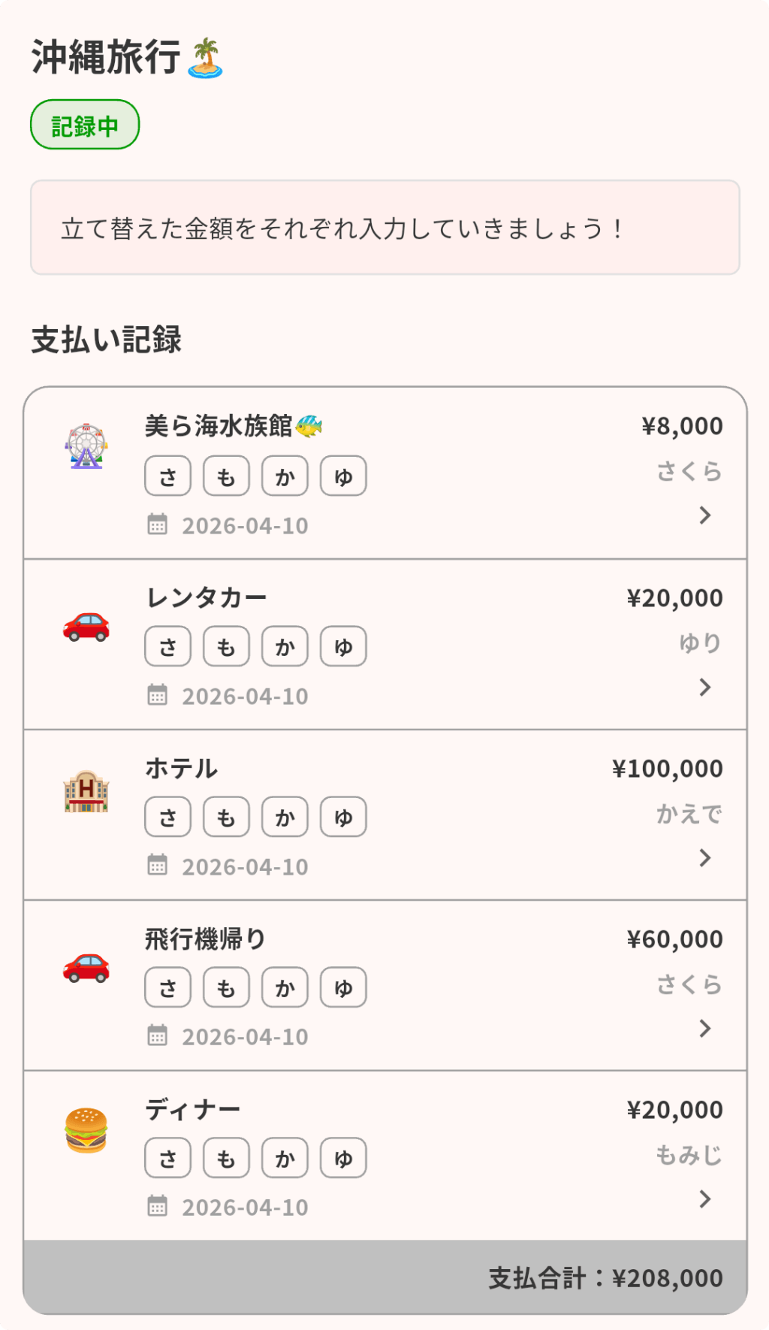Click the ferris wheel icon for 美ら海水族館
This screenshot has width=769, height=1330.
(x=86, y=446)
